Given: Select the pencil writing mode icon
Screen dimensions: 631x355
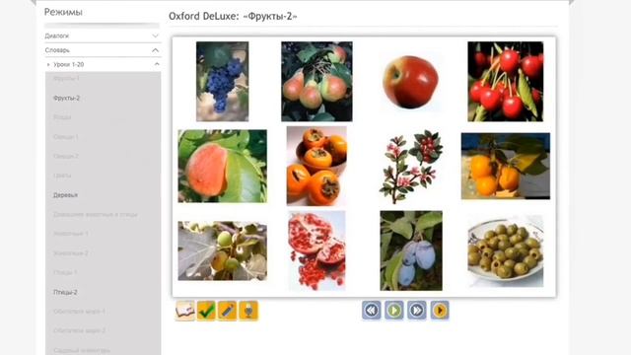Looking at the screenshot, I should 228,311.
